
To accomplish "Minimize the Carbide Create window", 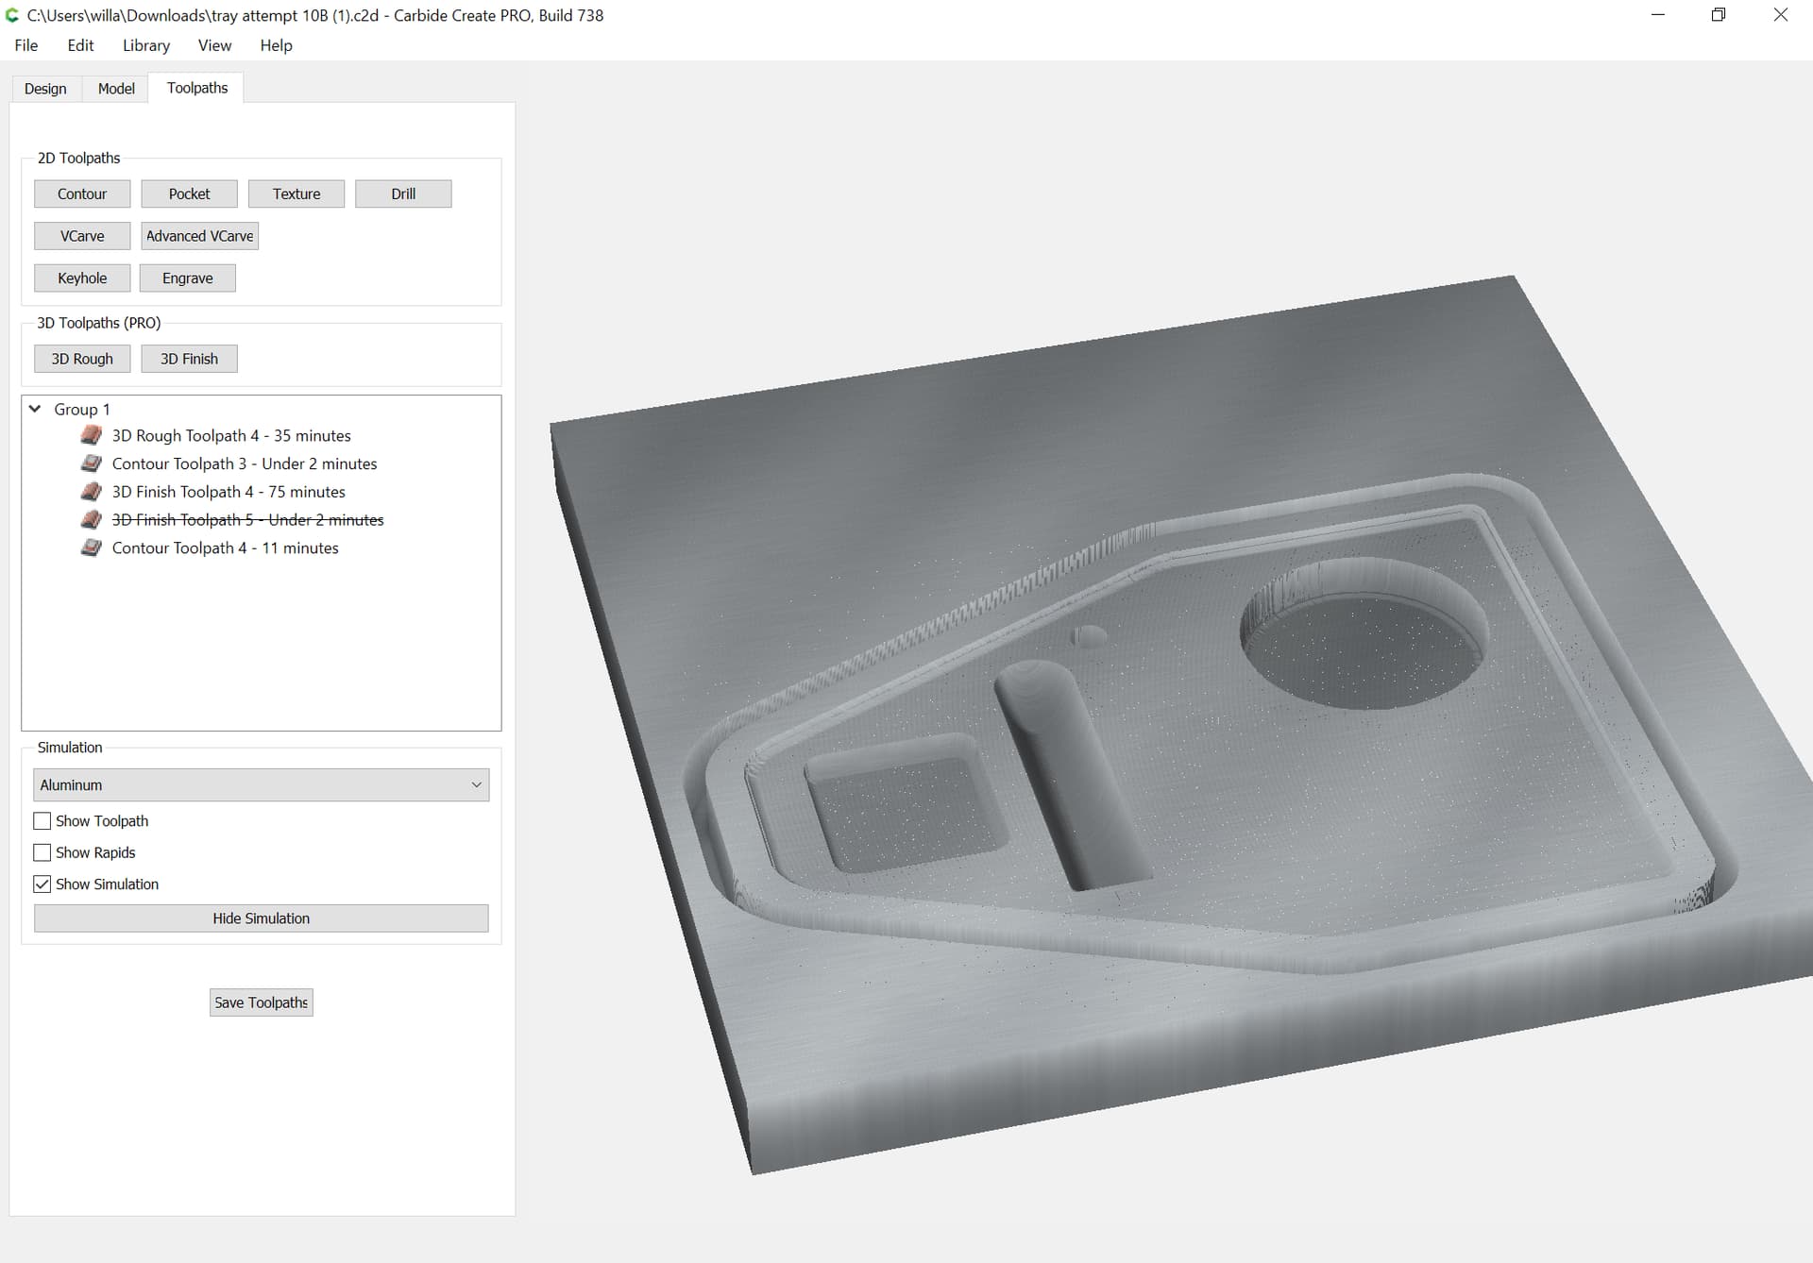I will point(1658,15).
